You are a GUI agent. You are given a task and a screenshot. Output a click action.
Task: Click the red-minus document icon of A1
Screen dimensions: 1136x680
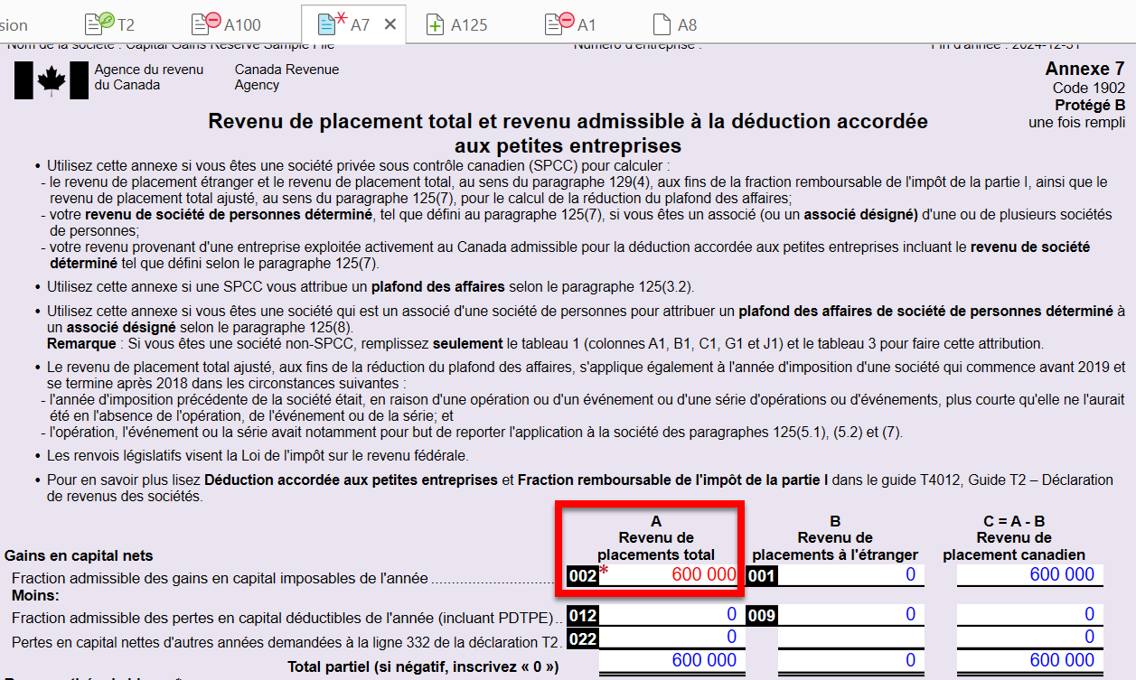[559, 24]
